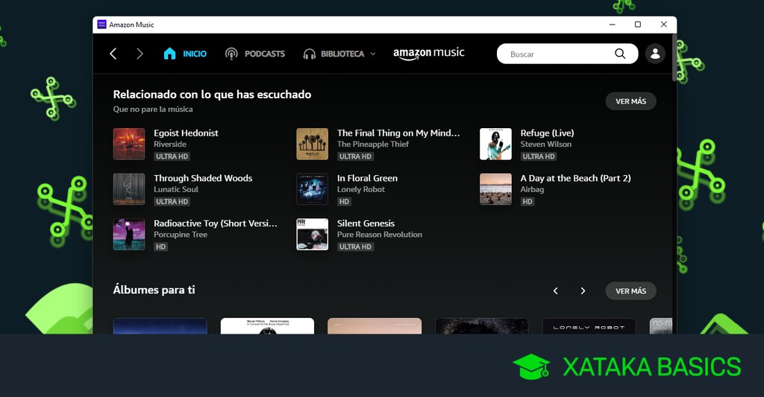Click VER MÁS for Álbumes para ti

click(x=631, y=291)
